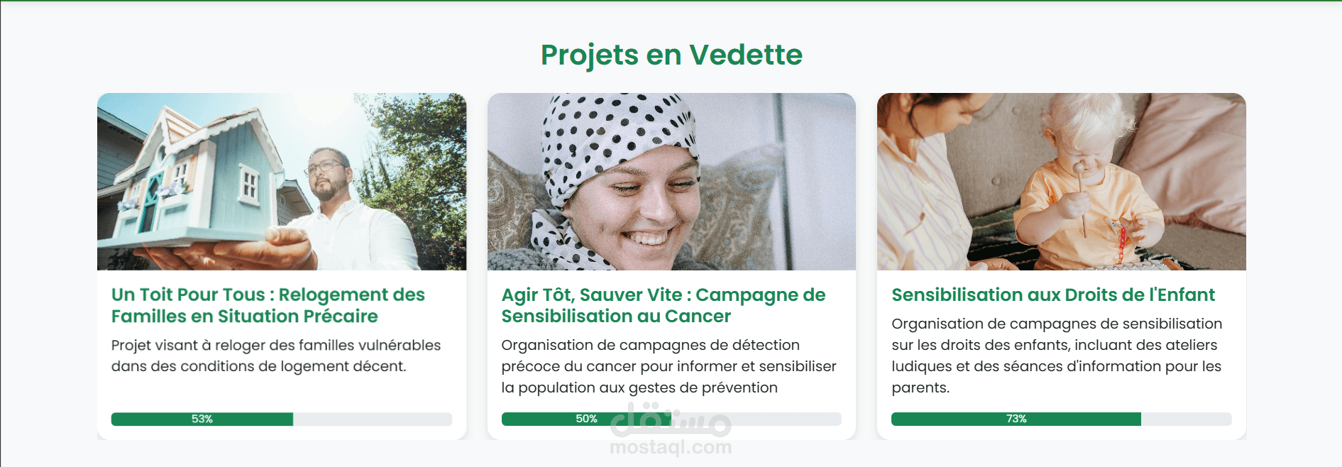
Task: Click the 53% percentage label
Action: point(202,419)
